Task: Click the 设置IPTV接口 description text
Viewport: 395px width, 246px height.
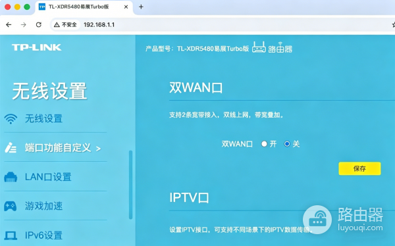Action: (x=242, y=230)
